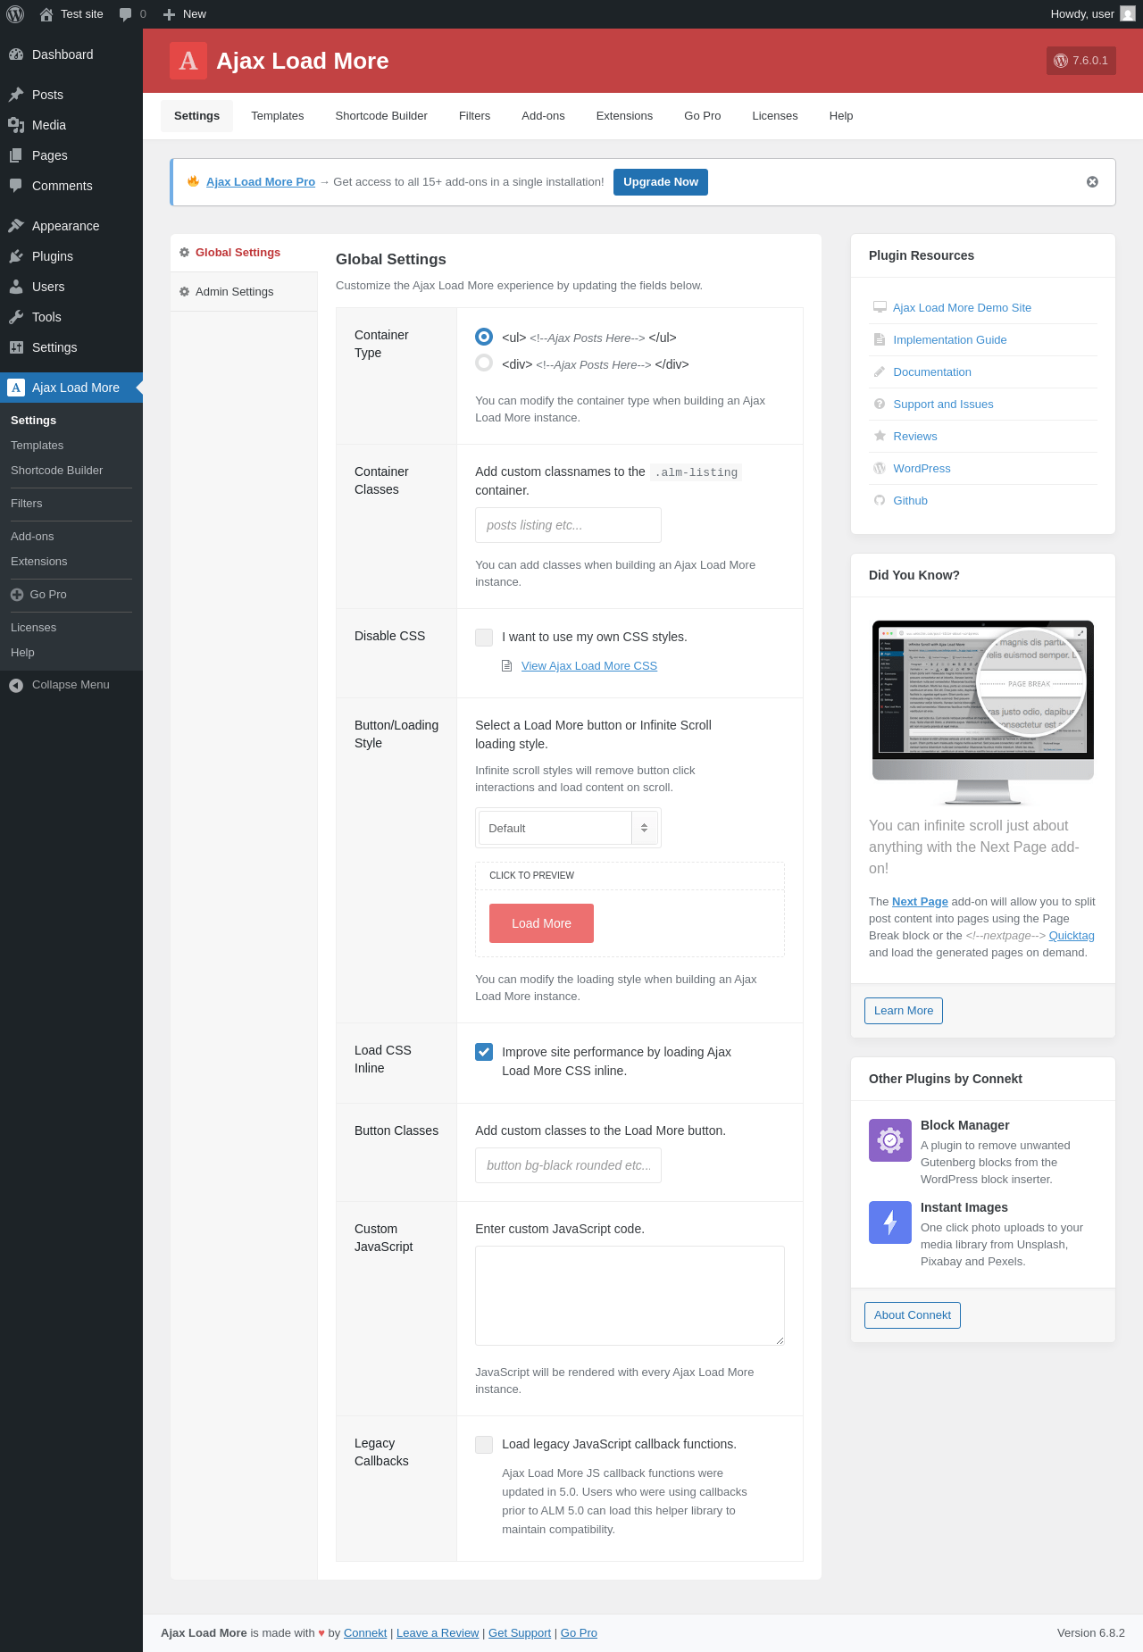Open the Add-ons tab
This screenshot has width=1143, height=1652.
[543, 116]
